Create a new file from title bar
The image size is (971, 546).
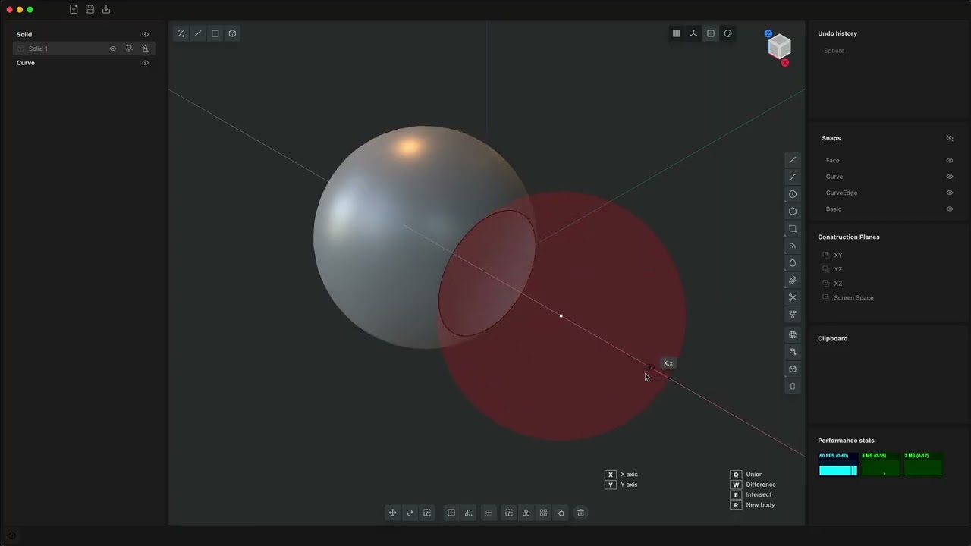coord(74,9)
